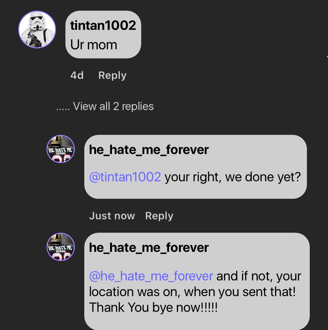328x330 pixels.
Task: Open the stormtrooper avatar of tintan1002
Action: pos(37,30)
